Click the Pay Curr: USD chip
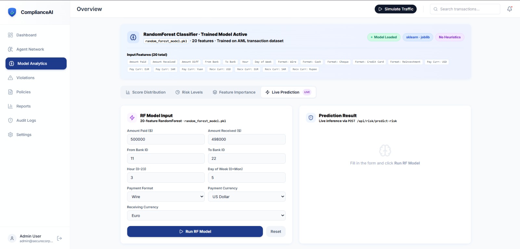Image resolution: width=520 pixels, height=249 pixels. tap(437, 62)
